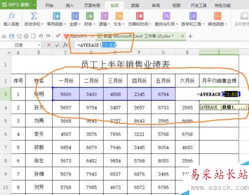249x195 pixels.
Task: Click the SUM name box field
Action: pyautogui.click(x=18, y=45)
